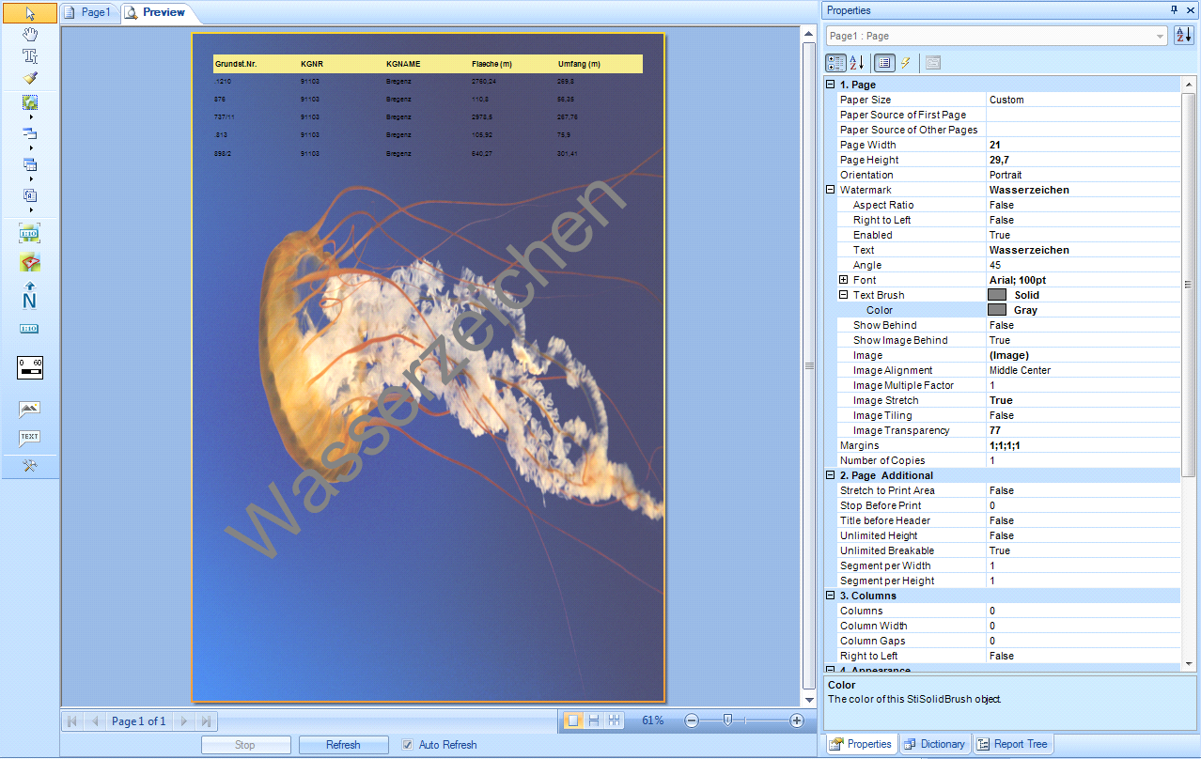Image resolution: width=1201 pixels, height=759 pixels.
Task: Go to the last page with navigation arrow
Action: click(207, 720)
